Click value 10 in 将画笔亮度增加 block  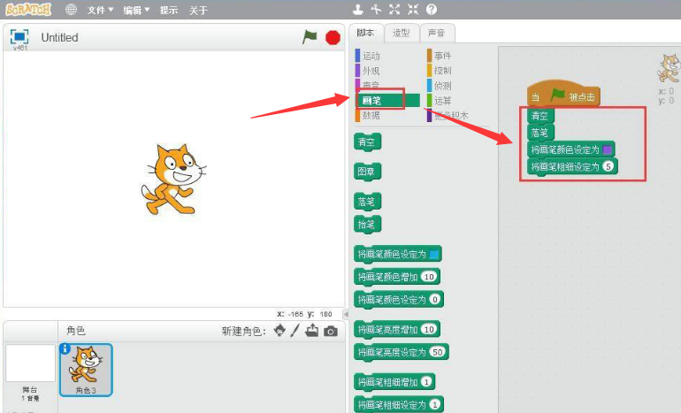tap(429, 329)
